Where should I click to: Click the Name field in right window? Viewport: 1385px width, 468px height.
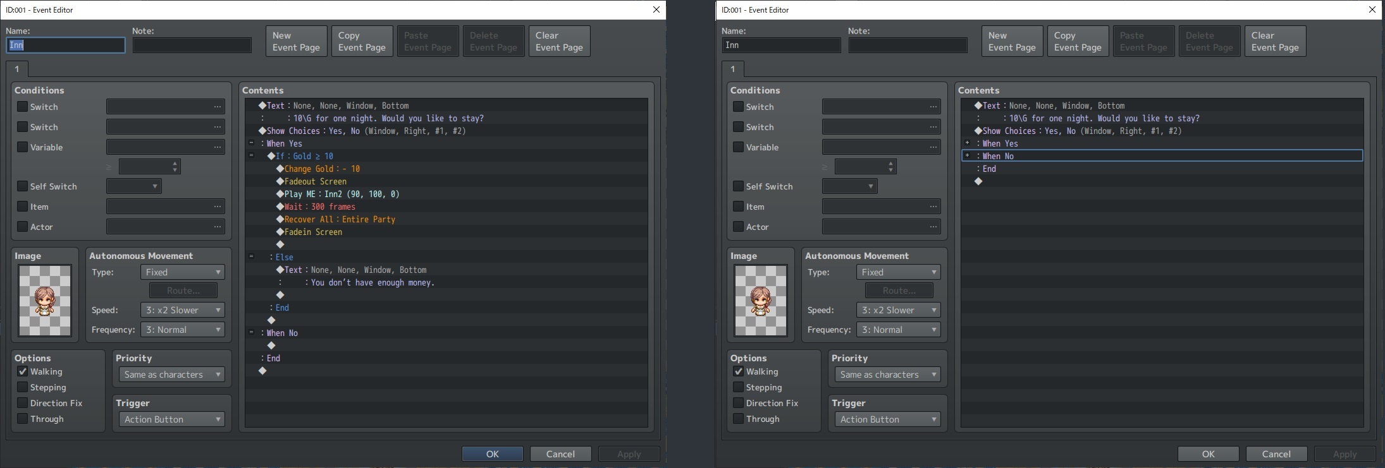point(782,45)
